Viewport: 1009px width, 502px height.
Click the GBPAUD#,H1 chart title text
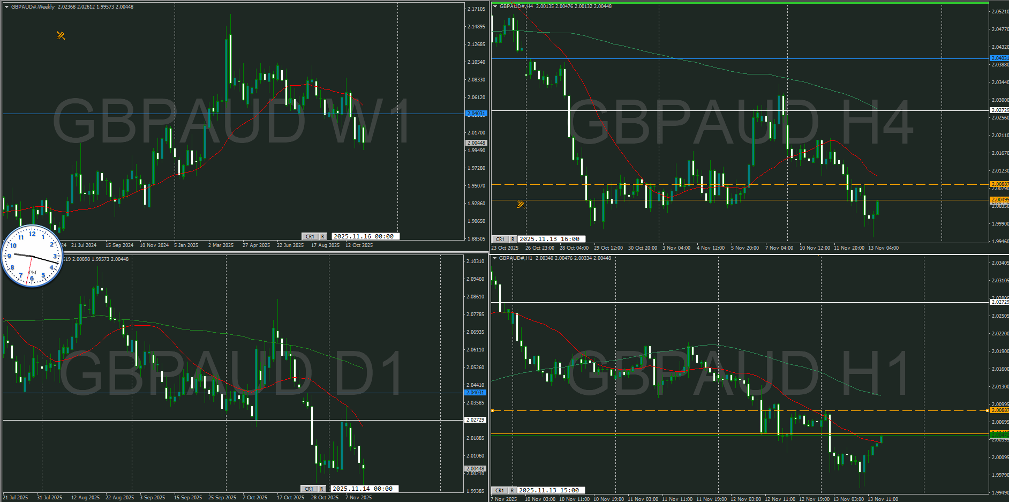515,258
